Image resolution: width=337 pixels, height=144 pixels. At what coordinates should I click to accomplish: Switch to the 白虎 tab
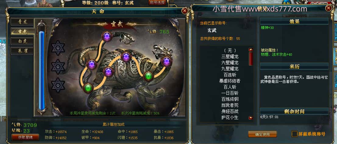tap(22, 41)
